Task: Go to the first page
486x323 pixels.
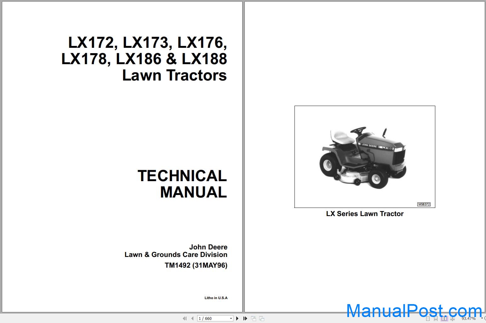Action: 185,319
